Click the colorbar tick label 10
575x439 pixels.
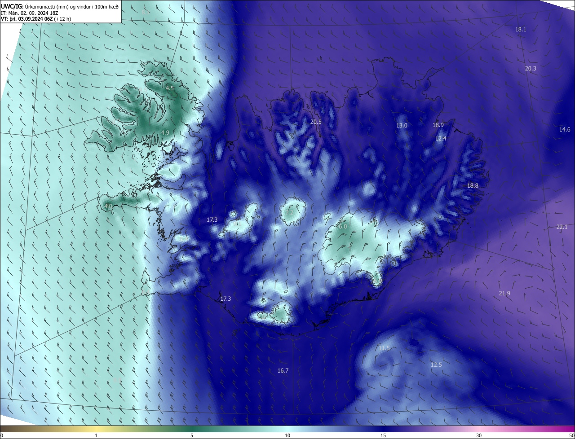(x=287, y=435)
